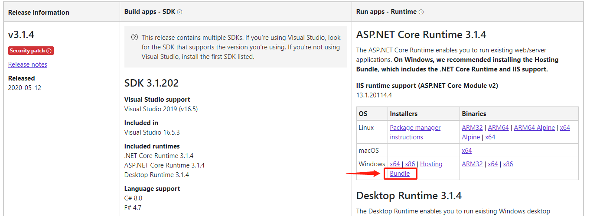Click the ASP.NET Core Runtime 3.1.4 heading
Image resolution: width=616 pixels, height=216 pixels.
pyautogui.click(x=421, y=35)
